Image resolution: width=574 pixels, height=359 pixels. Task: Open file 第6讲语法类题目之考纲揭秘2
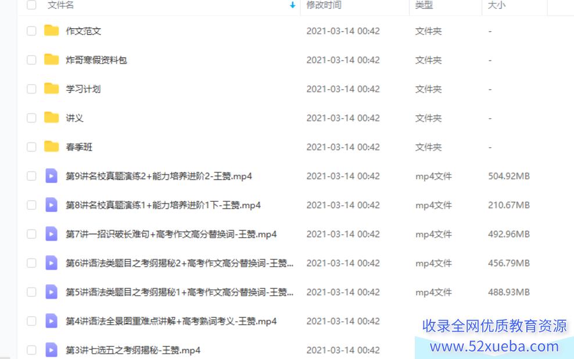coord(180,263)
